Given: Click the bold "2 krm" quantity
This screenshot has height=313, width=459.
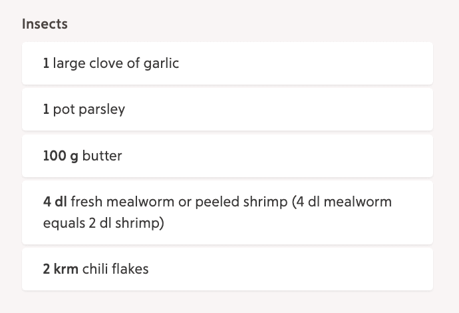Looking at the screenshot, I should point(61,269).
